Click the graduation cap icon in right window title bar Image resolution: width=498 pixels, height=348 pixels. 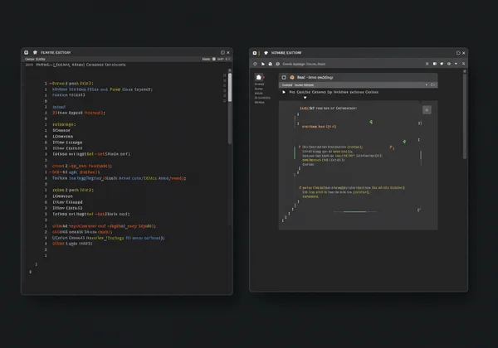[x=266, y=53]
